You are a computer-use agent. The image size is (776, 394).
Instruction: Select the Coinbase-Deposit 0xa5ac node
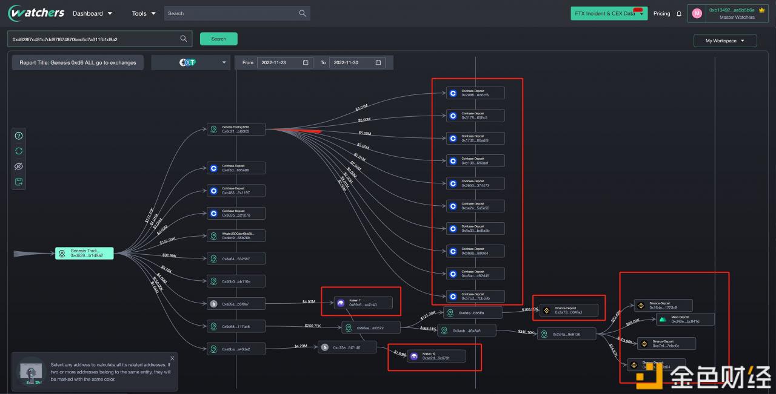tap(476, 273)
